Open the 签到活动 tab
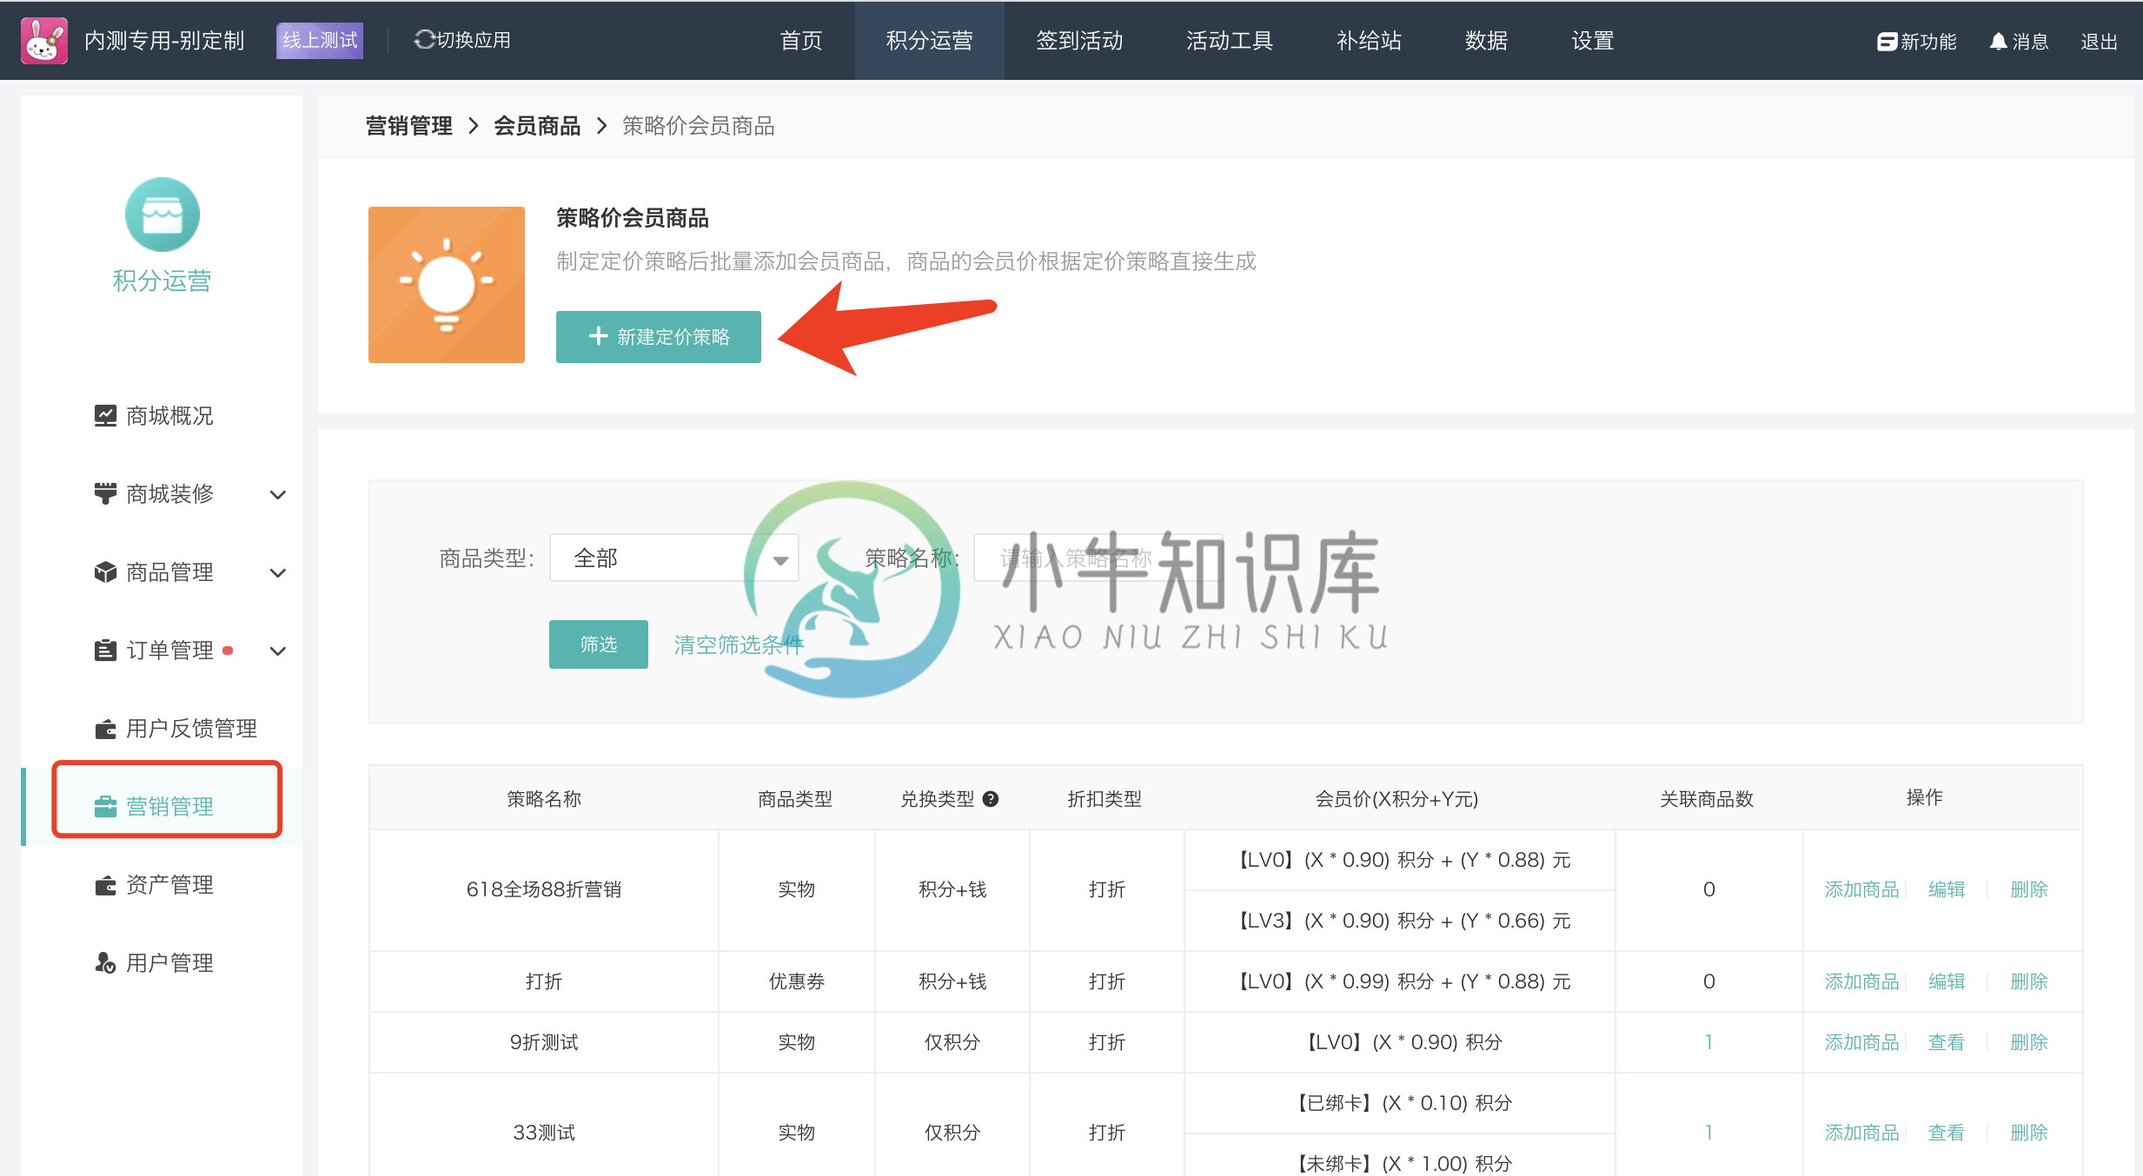The height and width of the screenshot is (1176, 2143). pyautogui.click(x=1079, y=41)
